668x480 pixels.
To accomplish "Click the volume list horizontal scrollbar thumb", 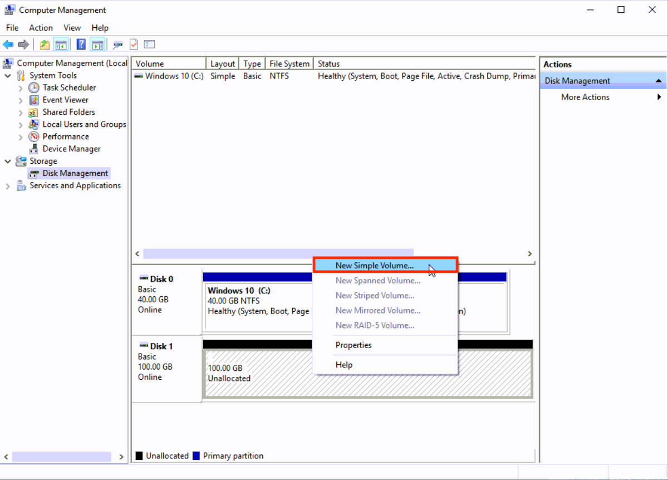I will point(278,253).
